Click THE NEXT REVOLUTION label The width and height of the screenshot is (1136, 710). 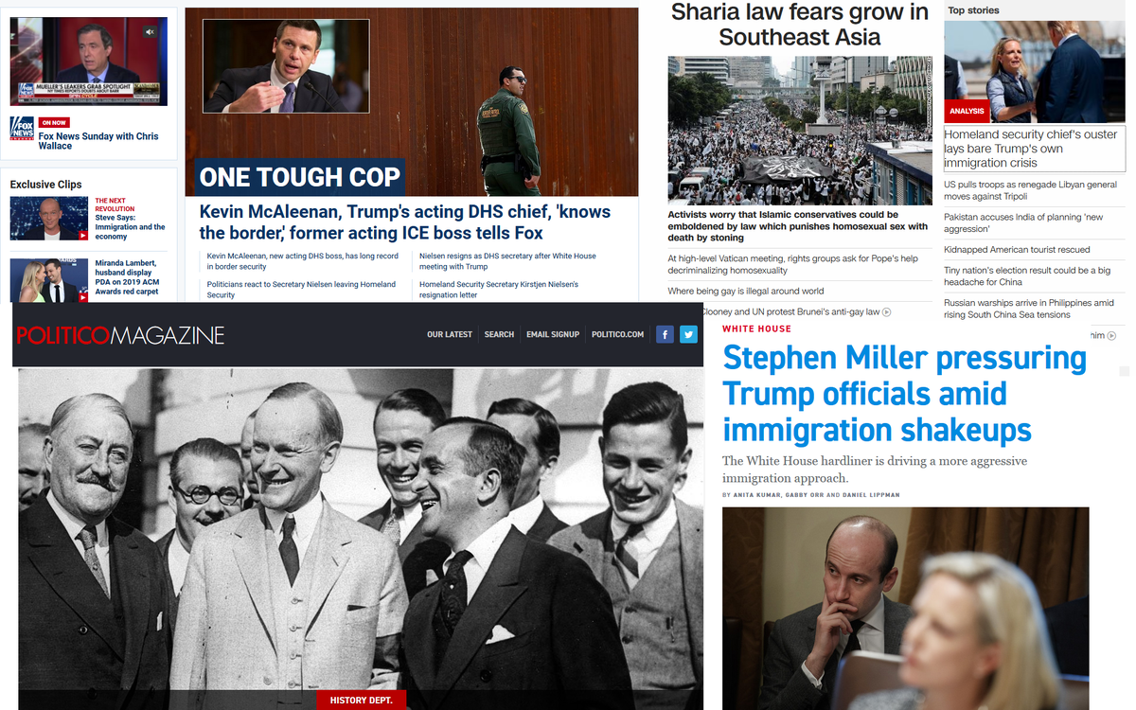click(115, 204)
